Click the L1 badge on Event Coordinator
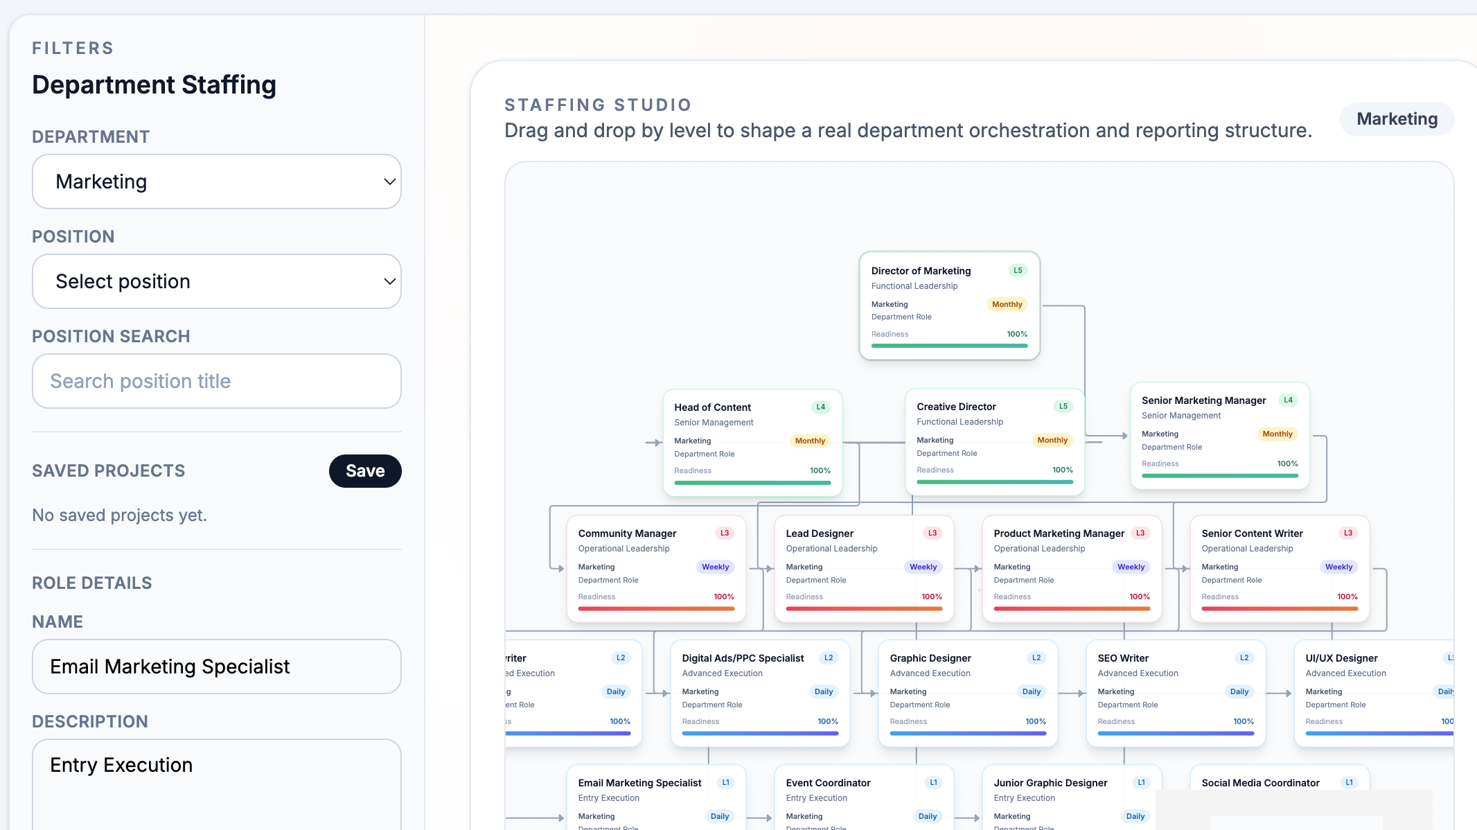Screen dimensions: 1477x830 click(x=932, y=782)
